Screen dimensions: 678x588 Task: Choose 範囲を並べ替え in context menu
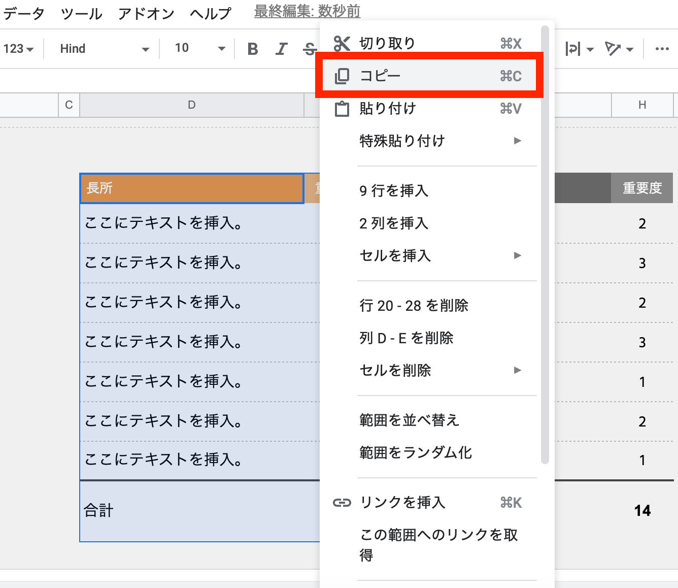coord(409,420)
